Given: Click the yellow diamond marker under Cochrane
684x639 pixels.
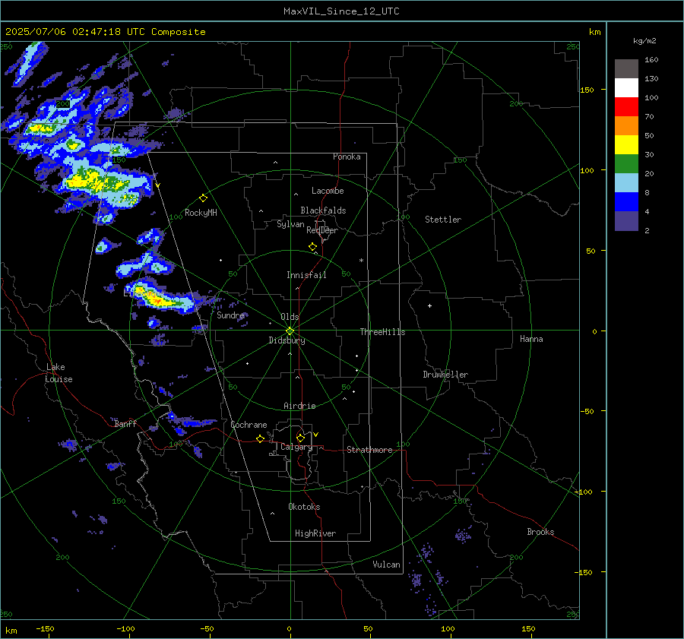Looking at the screenshot, I should pos(261,438).
